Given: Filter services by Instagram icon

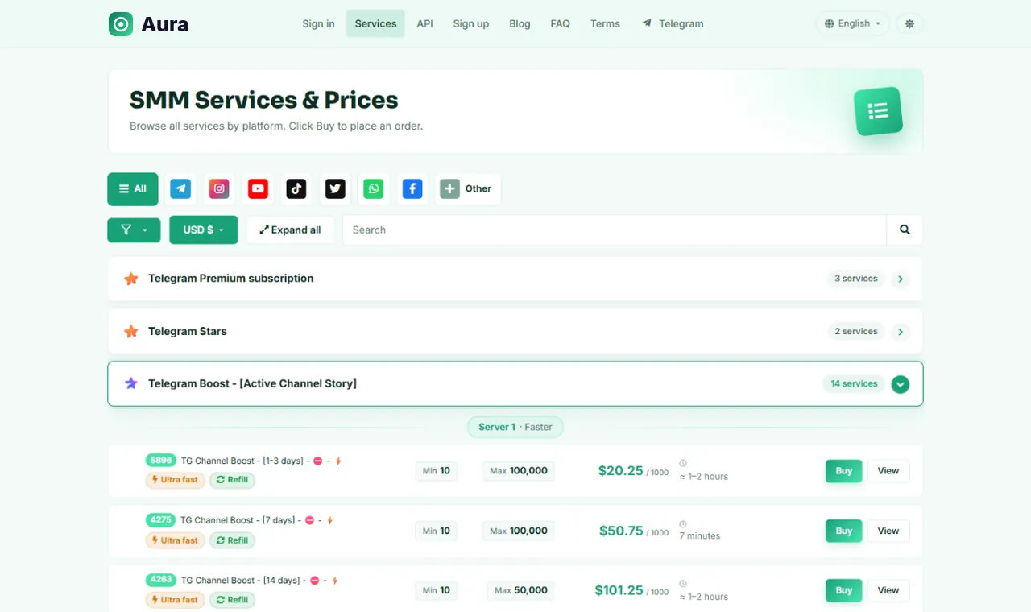Looking at the screenshot, I should 219,189.
